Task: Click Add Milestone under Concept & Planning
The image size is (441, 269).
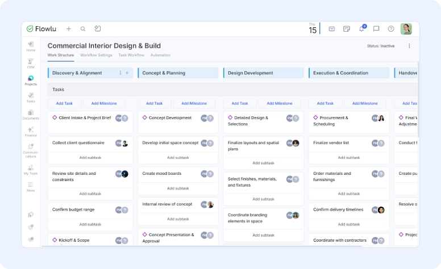Action: pyautogui.click(x=190, y=103)
